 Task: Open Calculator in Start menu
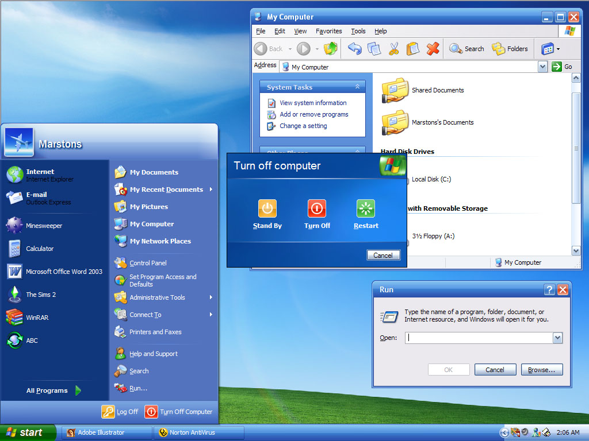coord(30,248)
